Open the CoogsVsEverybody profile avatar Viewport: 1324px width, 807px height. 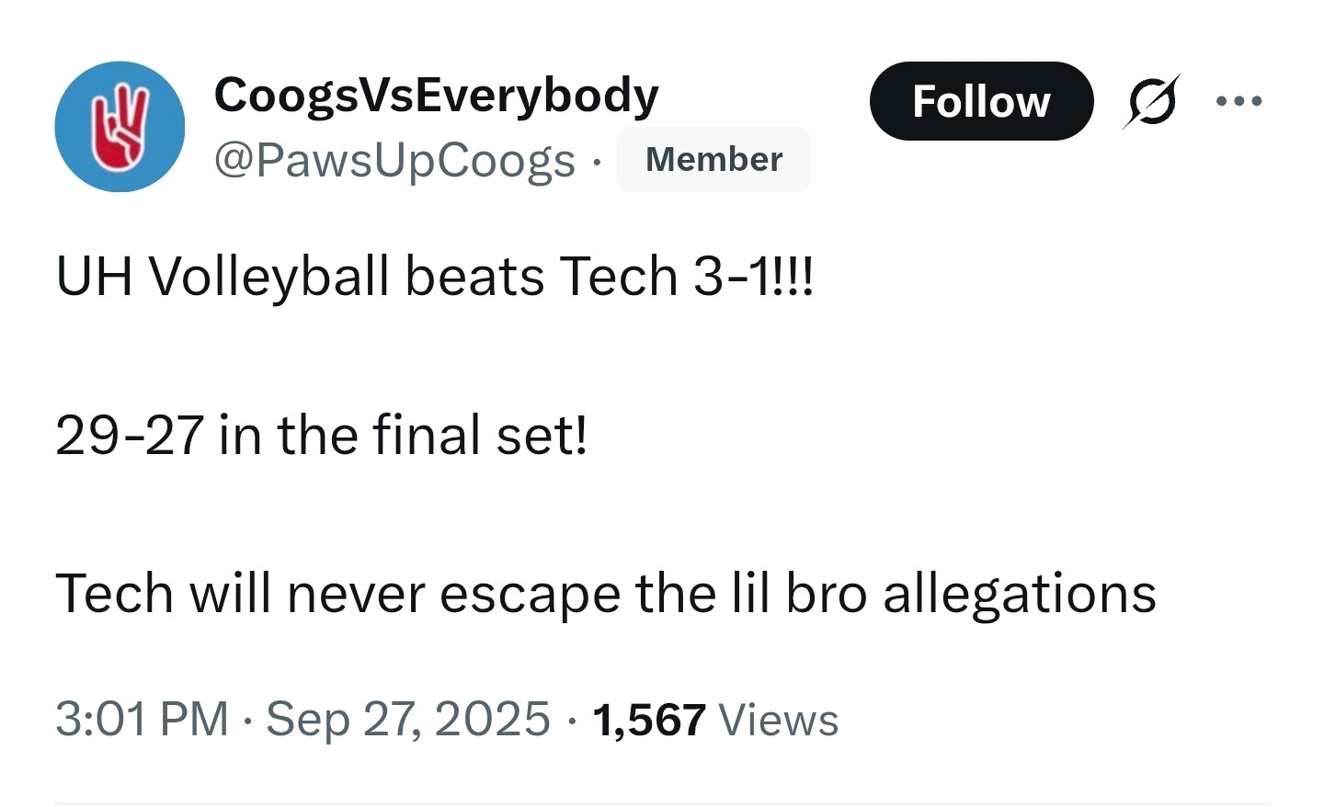pos(120,127)
